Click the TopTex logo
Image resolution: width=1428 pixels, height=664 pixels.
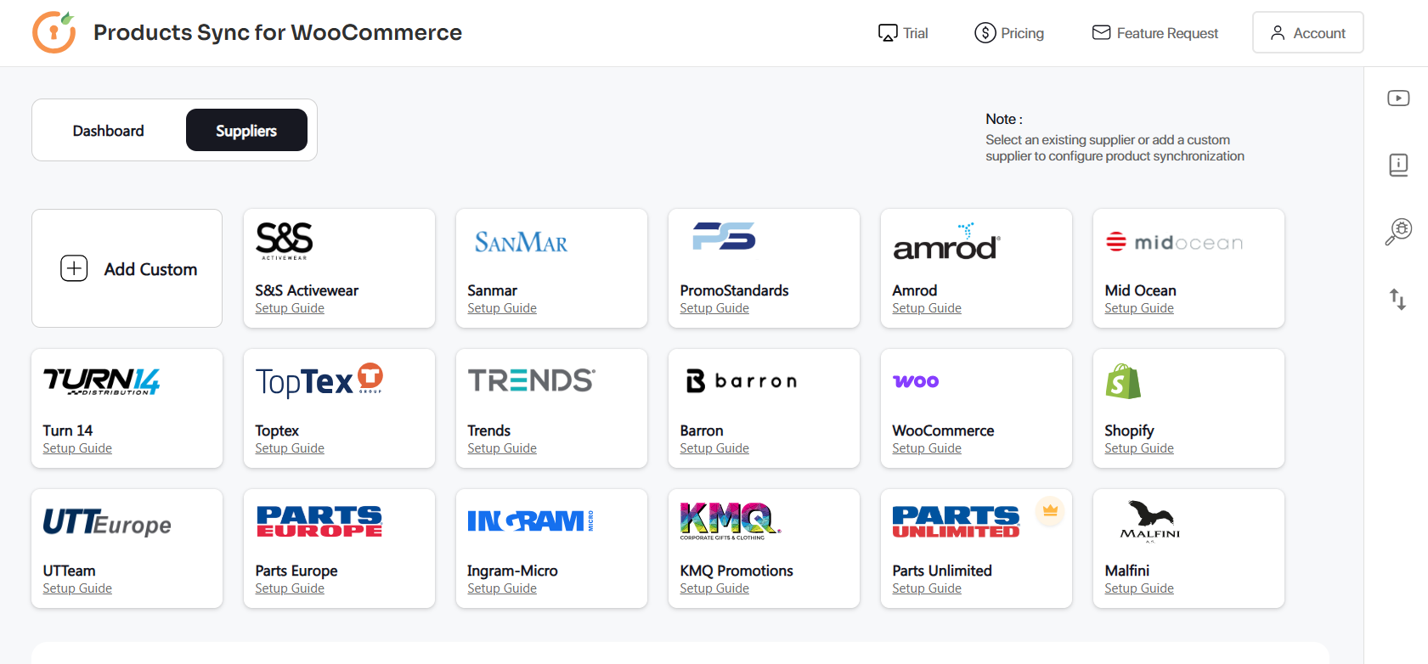click(319, 380)
